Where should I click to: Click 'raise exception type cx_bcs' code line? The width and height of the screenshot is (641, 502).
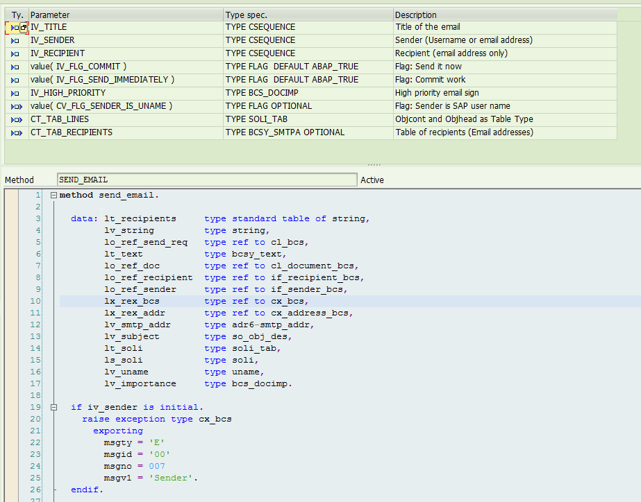[157, 419]
